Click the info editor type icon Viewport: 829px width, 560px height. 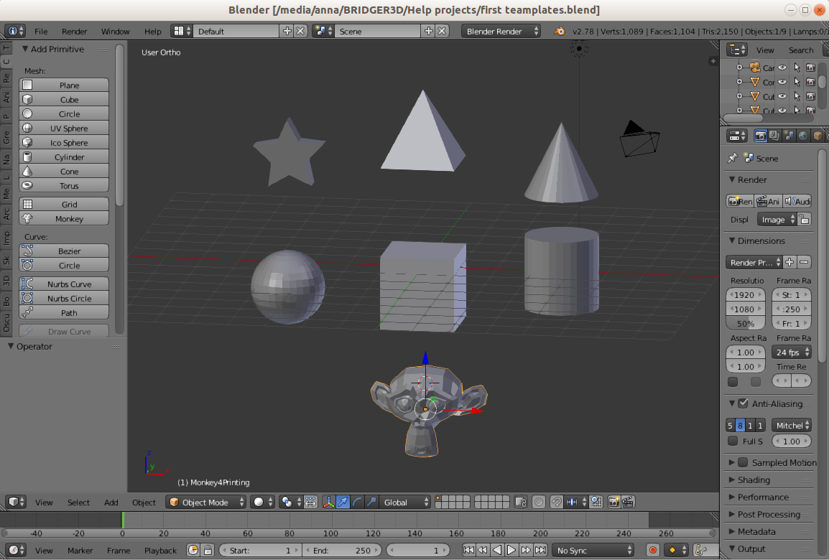pyautogui.click(x=14, y=31)
